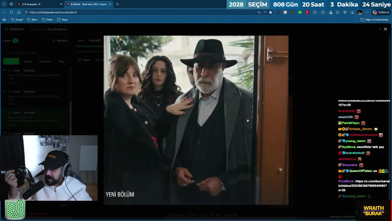
Task: Open the Video bookmarks folder
Action: [47, 20]
